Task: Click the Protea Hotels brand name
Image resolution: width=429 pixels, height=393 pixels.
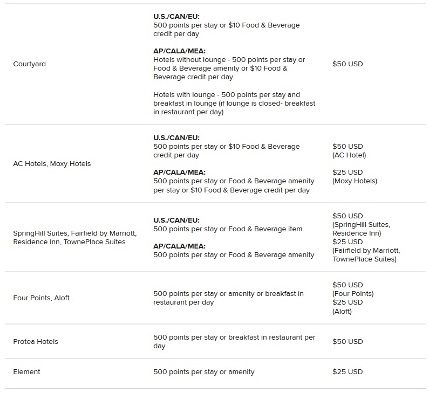Action: click(36, 342)
